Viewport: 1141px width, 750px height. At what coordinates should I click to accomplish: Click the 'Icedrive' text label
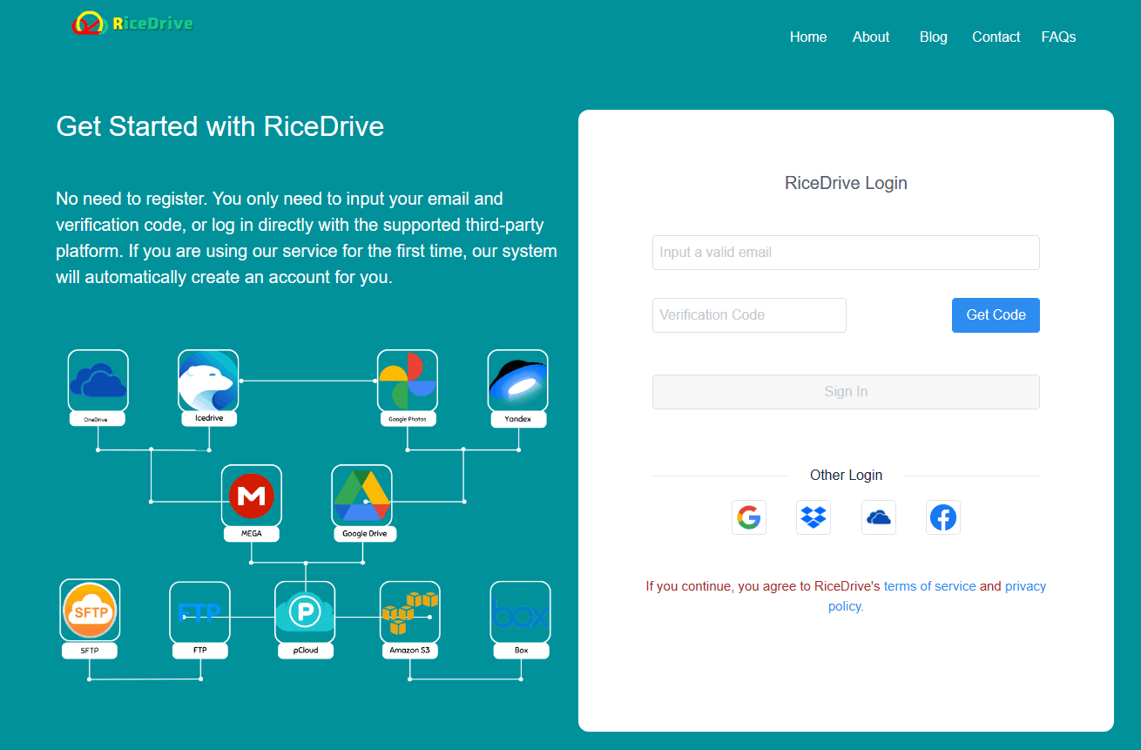209,418
